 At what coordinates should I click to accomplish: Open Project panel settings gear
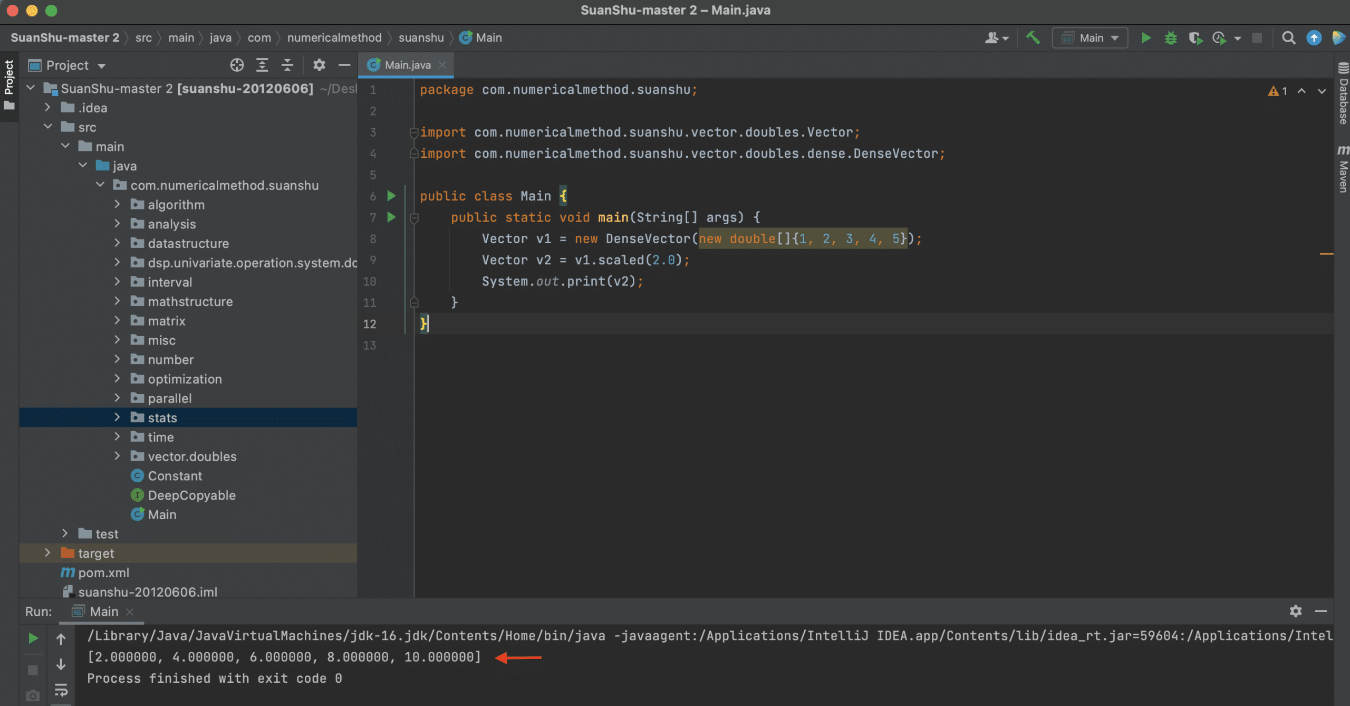click(319, 65)
